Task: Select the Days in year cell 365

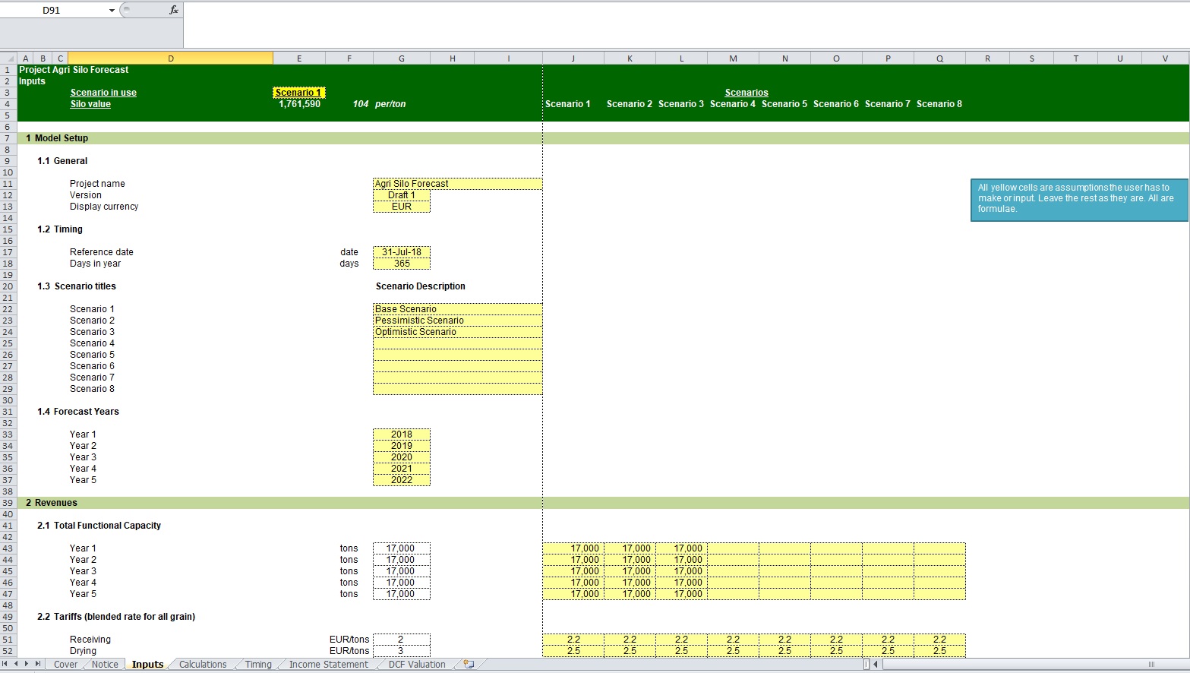Action: pyautogui.click(x=402, y=264)
